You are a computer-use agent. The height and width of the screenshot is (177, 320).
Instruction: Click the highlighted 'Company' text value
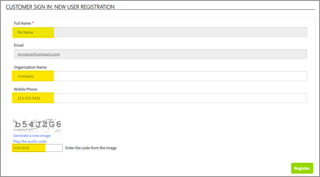[26, 76]
